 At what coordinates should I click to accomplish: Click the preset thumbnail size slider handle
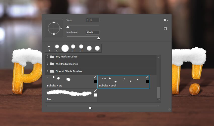coord(90,108)
